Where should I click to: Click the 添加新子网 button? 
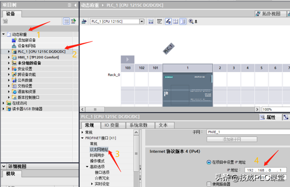pos(232,139)
